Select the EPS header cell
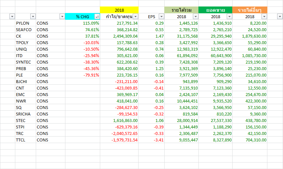This screenshot has height=169, width=283. pyautogui.click(x=152, y=17)
